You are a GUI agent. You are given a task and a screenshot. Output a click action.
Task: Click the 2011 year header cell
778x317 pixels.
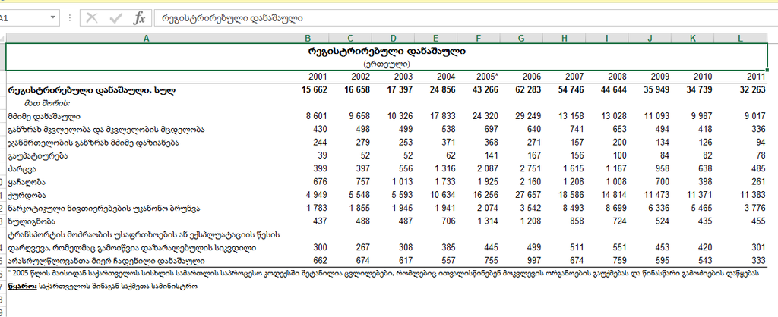(x=756, y=77)
